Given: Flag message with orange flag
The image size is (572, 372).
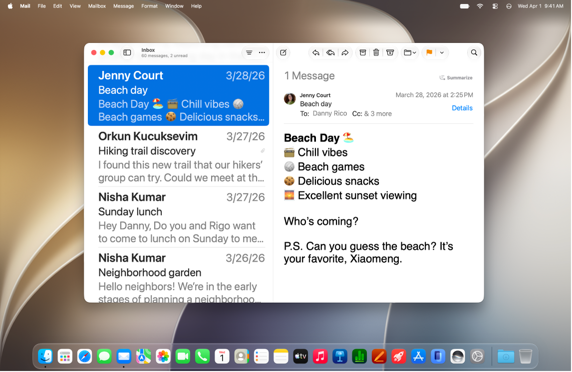Looking at the screenshot, I should 429,53.
